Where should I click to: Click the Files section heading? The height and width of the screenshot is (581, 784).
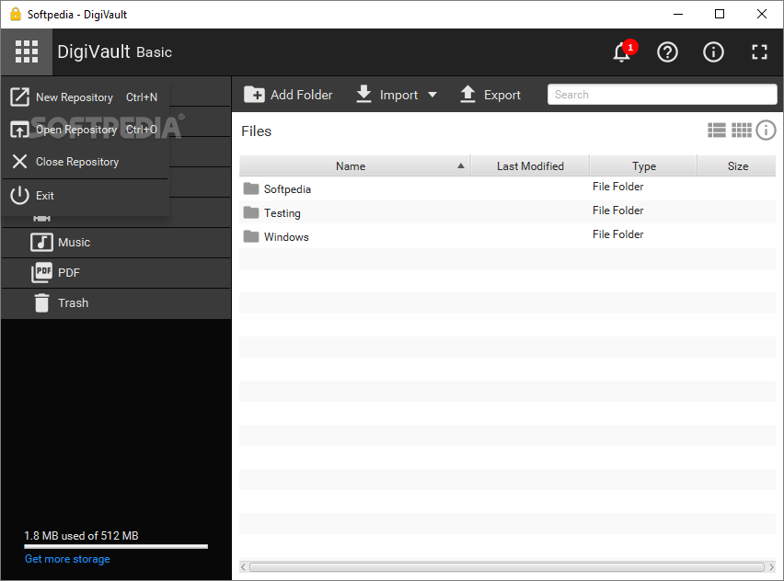pyautogui.click(x=256, y=131)
